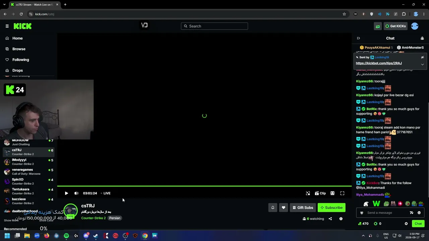
Task: Jump to LIVE in the player
Action: [x=106, y=193]
